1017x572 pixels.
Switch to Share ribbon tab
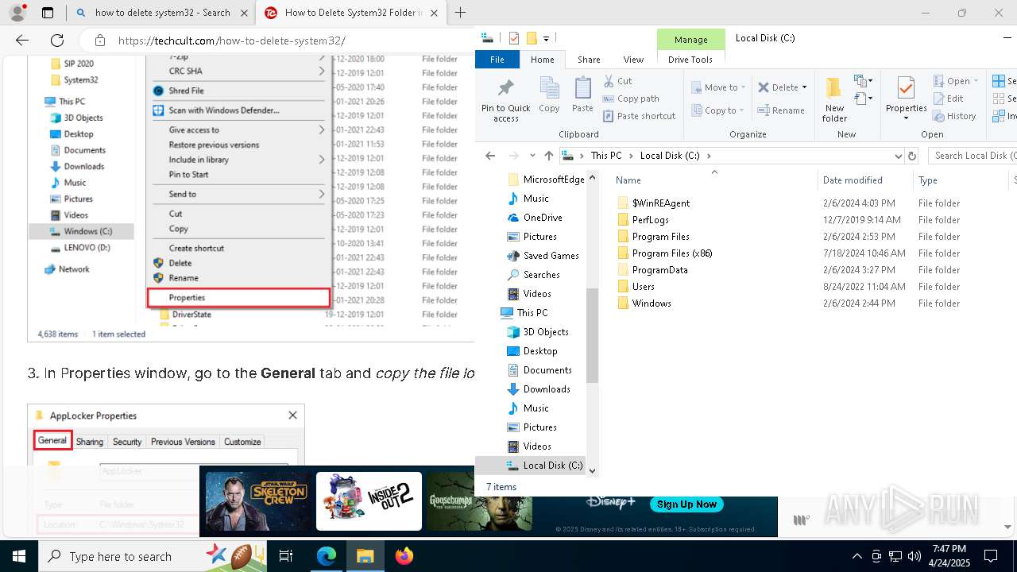click(589, 60)
